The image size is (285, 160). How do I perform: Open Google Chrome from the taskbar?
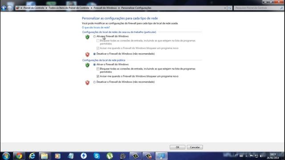click(x=19, y=156)
